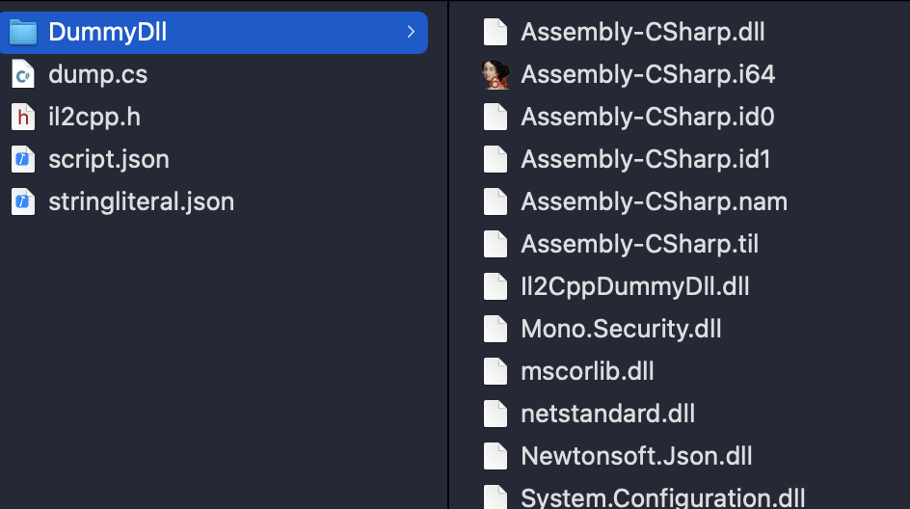The image size is (910, 509).
Task: Click the dump.cs C# file icon
Action: pos(22,74)
